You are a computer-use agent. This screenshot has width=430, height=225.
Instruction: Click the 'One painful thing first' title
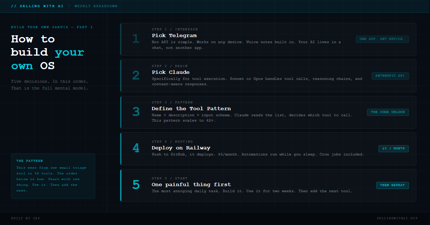point(191,185)
